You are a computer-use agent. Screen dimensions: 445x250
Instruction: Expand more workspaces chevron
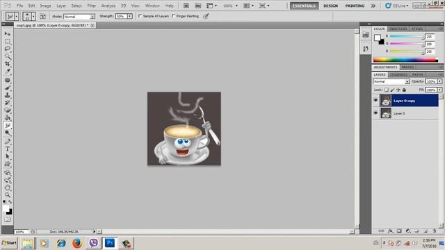pos(373,6)
